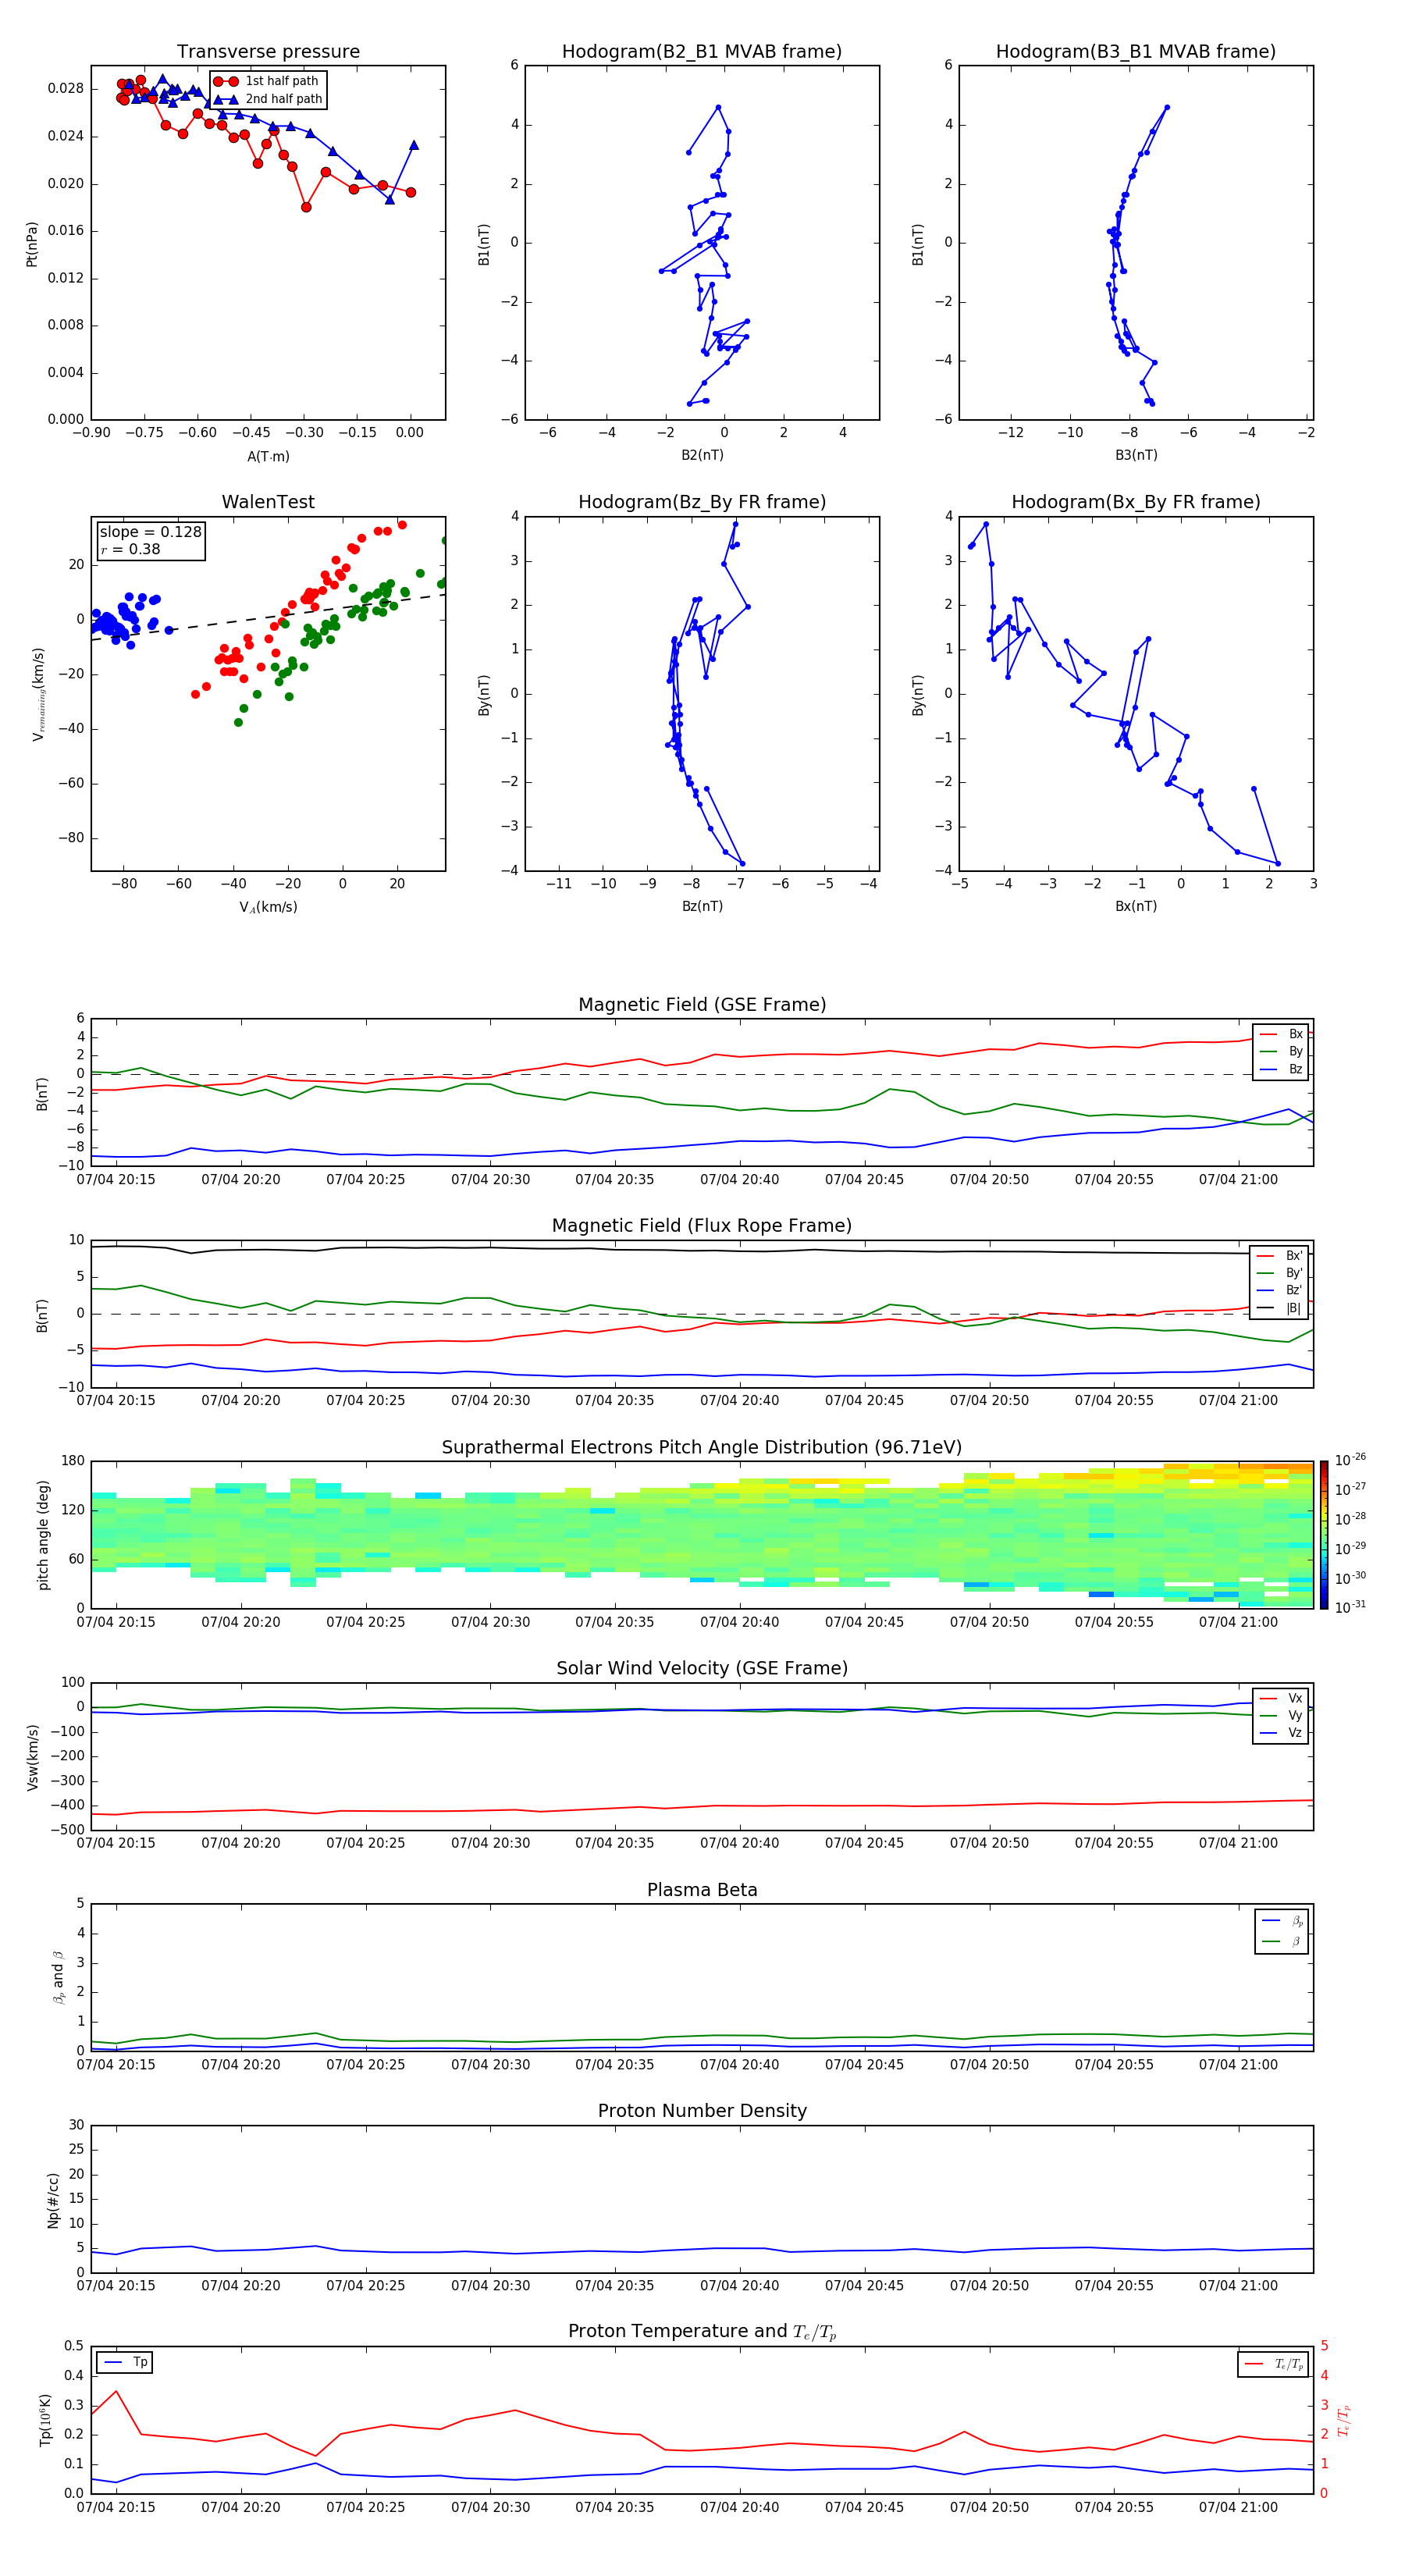Click the 'Magnetic Field (GSE Frame)' title

[x=702, y=1005]
